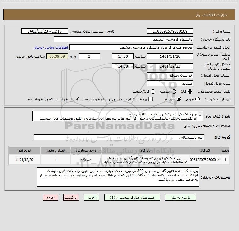Click the province field خراسان رضوی
Screen dimensions: 239x231
(170, 75)
